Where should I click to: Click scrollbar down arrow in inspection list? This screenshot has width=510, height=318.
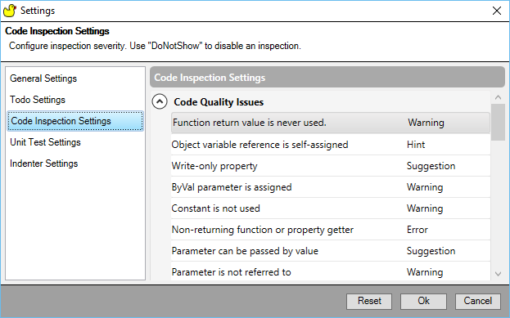(x=498, y=274)
